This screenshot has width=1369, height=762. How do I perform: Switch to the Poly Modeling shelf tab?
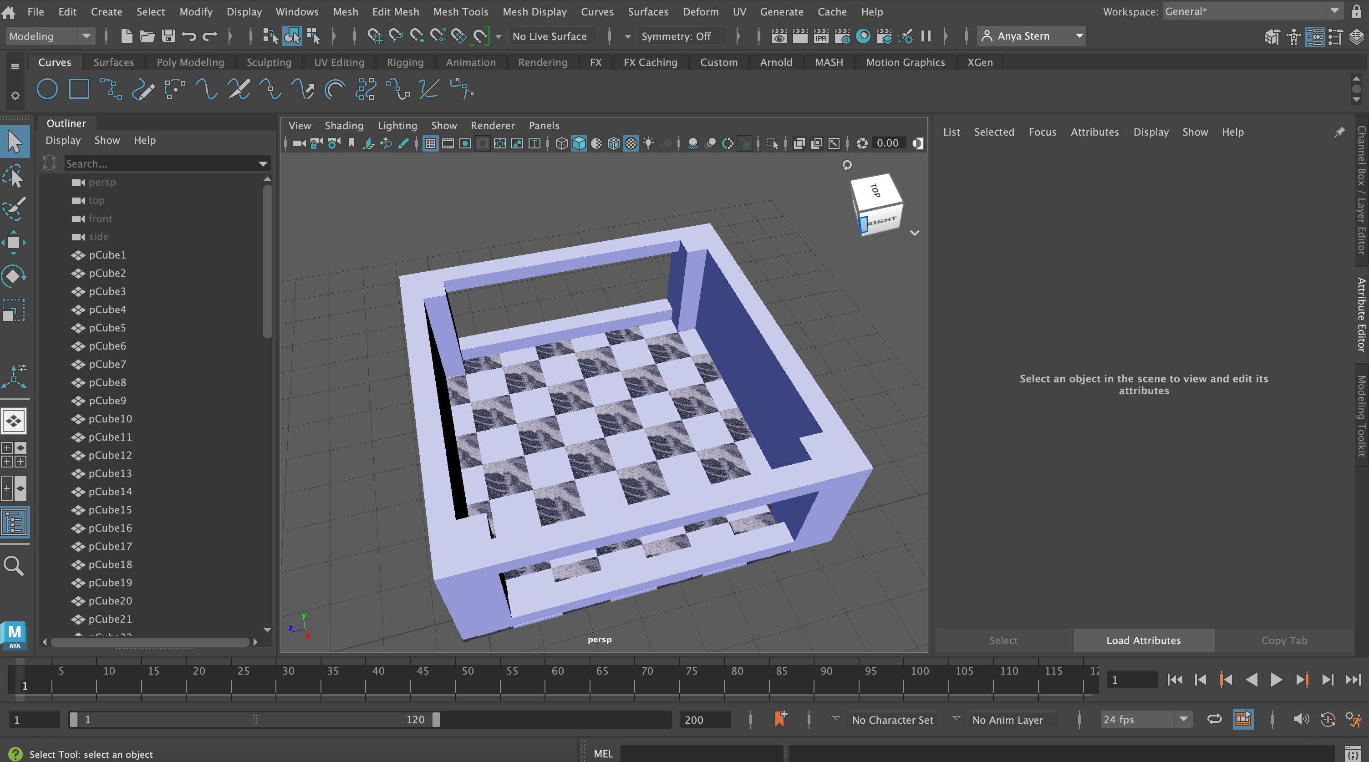pos(190,62)
